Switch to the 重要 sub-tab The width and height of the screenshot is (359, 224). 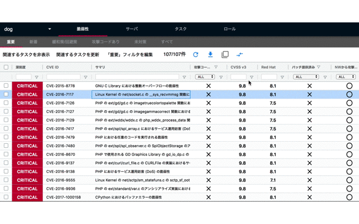11,42
